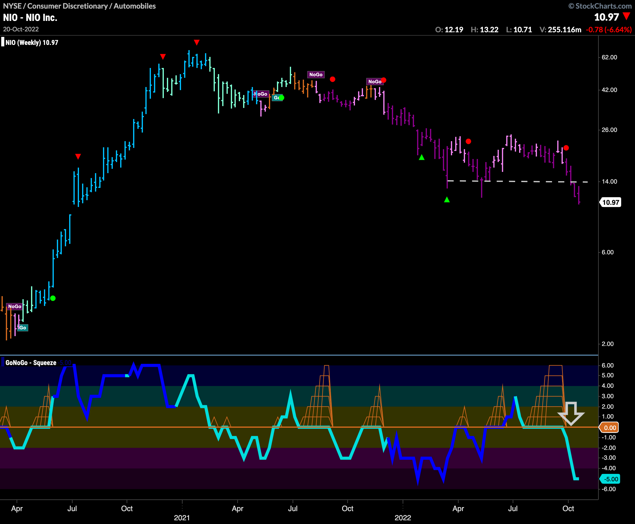Click the 2022 year label on the time axis
Screen dimensions: 635x524
pyautogui.click(x=403, y=518)
